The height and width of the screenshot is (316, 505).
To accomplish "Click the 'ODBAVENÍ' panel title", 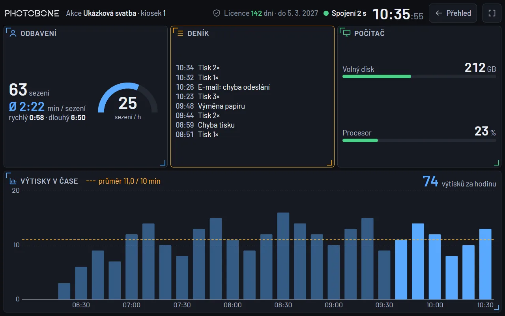I will (x=38, y=33).
